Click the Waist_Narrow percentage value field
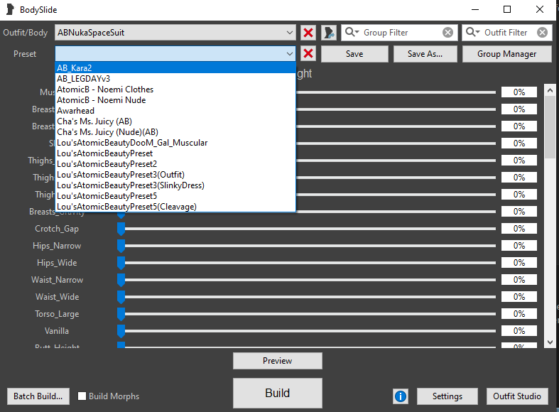559x412 pixels. click(519, 280)
